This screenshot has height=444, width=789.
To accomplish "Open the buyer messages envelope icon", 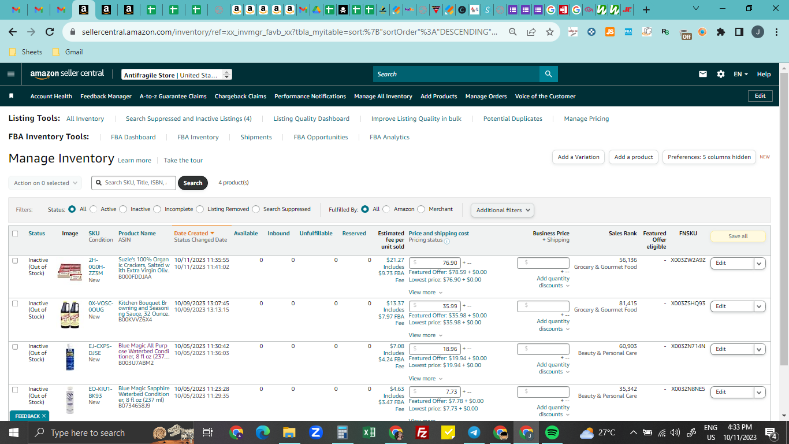I will 703,74.
